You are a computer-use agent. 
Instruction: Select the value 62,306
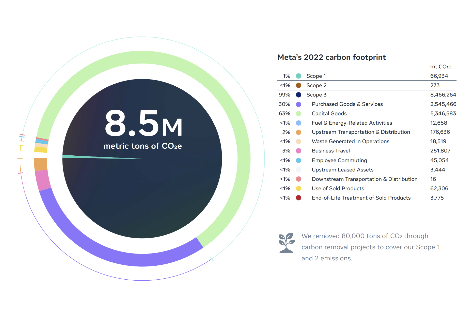(439, 188)
